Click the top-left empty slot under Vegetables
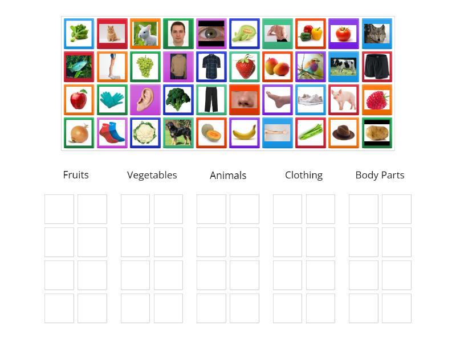Viewport: 456px width, 342px height. coord(135,209)
